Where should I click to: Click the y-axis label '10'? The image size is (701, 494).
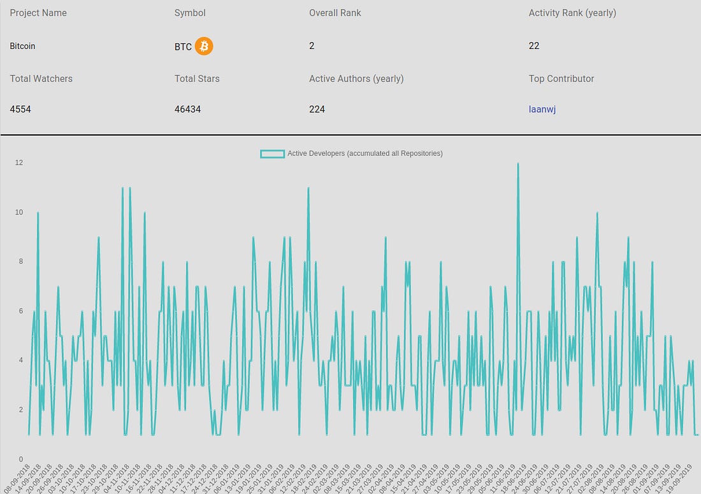tap(18, 212)
